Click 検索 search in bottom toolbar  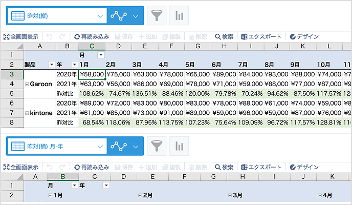pyautogui.click(x=224, y=167)
